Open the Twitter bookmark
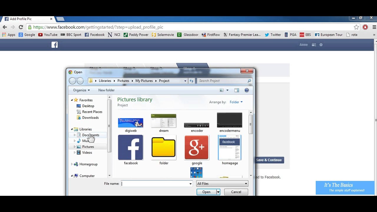This screenshot has height=212, width=377. click(273, 35)
